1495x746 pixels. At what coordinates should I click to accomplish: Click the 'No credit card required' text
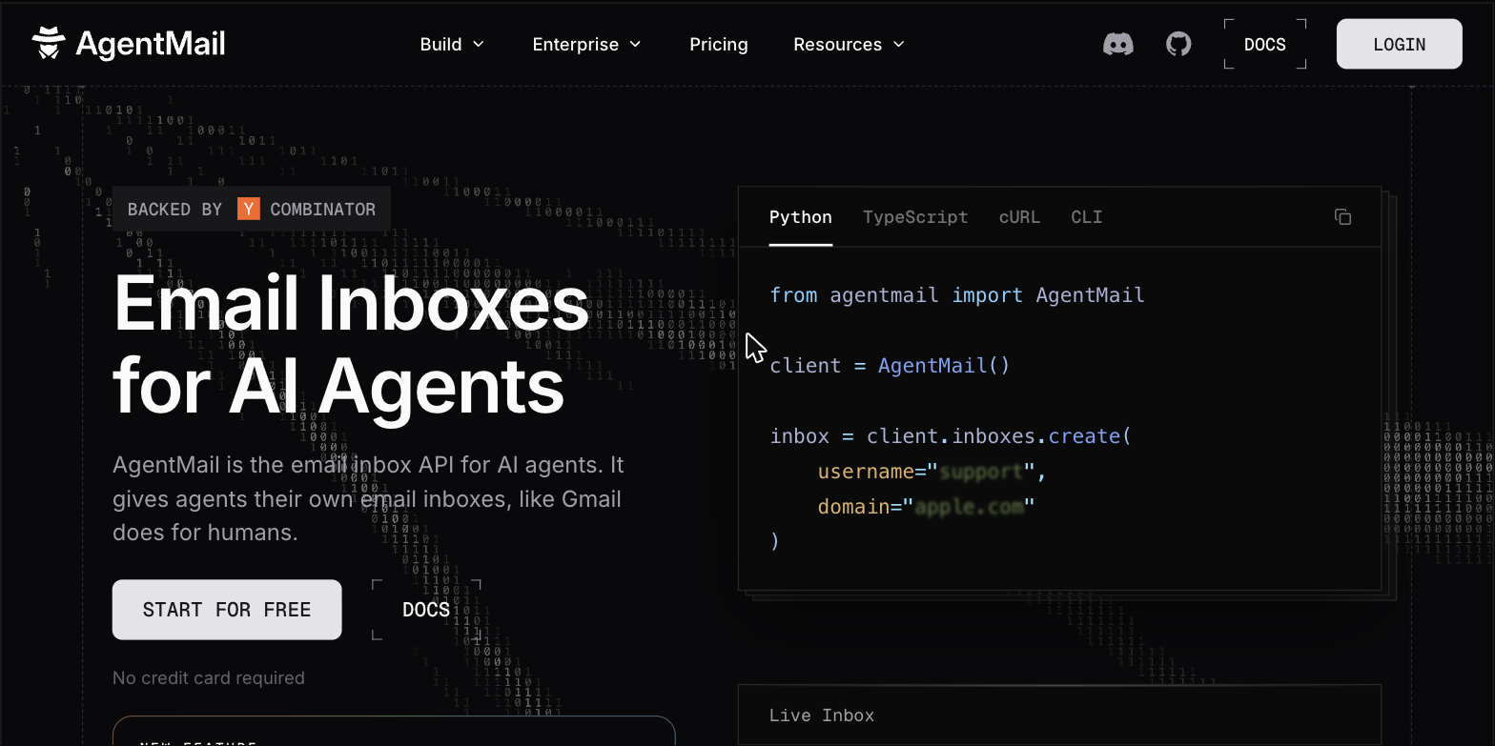click(209, 678)
